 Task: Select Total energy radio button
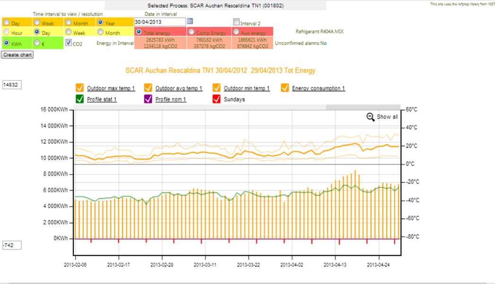point(139,32)
